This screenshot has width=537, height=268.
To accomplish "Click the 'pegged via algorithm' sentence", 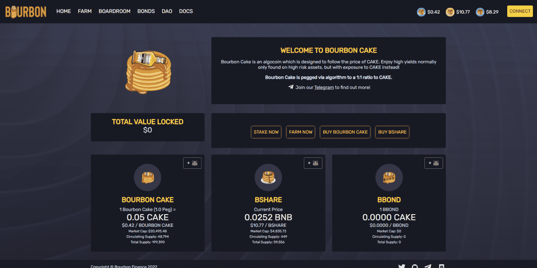I will click(x=328, y=77).
